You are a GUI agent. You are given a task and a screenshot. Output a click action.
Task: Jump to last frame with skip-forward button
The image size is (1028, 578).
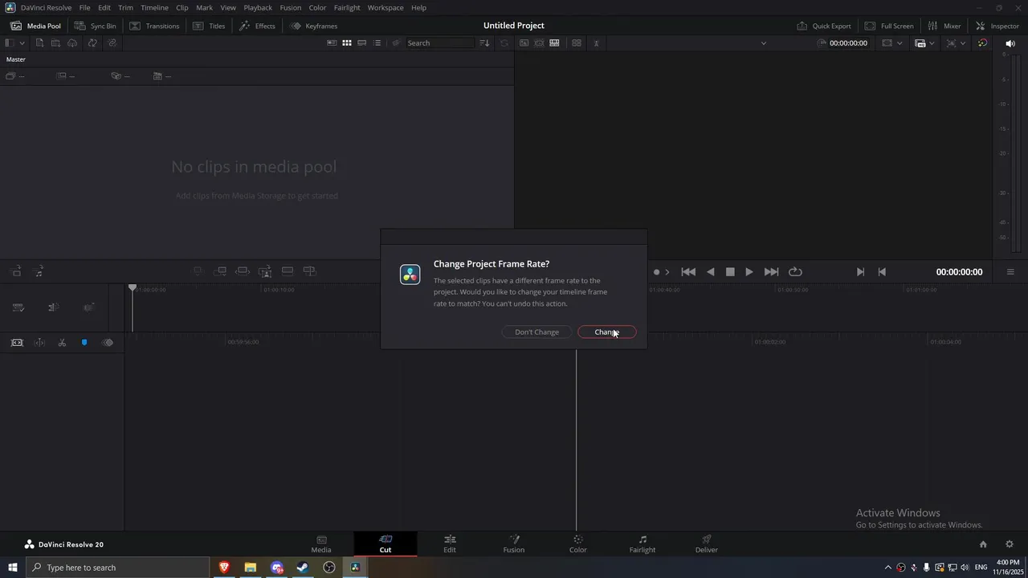pyautogui.click(x=771, y=272)
